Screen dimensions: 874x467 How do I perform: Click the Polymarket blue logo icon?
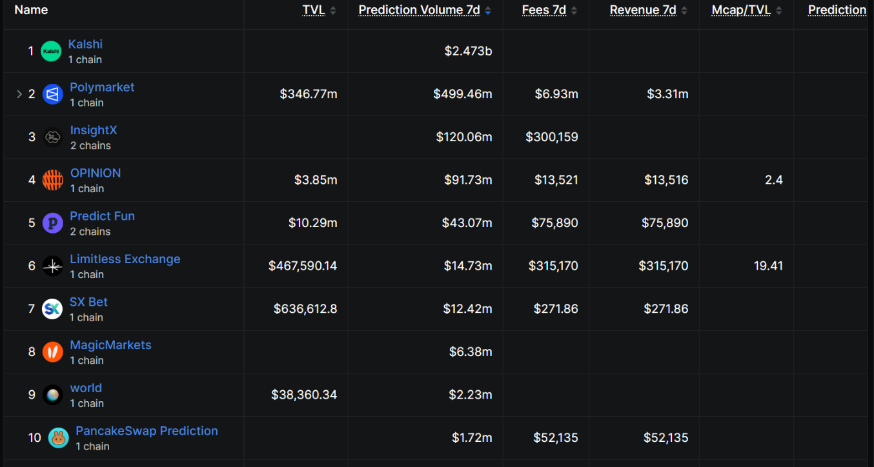(x=53, y=94)
